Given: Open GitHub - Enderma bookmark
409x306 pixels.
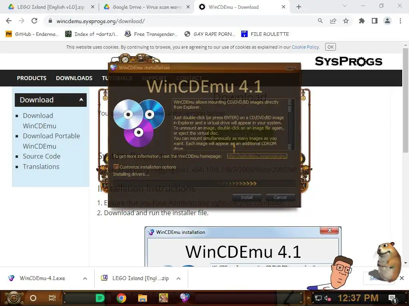Looking at the screenshot, I should (32, 34).
